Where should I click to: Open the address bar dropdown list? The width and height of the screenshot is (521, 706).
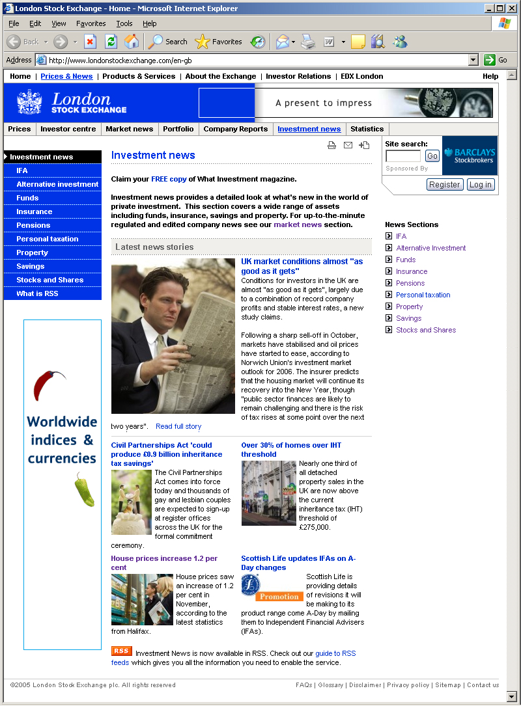tap(473, 60)
